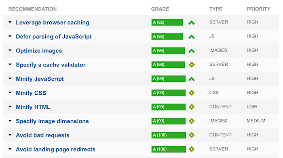Click CSS type in Minify CSS row
283x158 pixels.
point(214,92)
